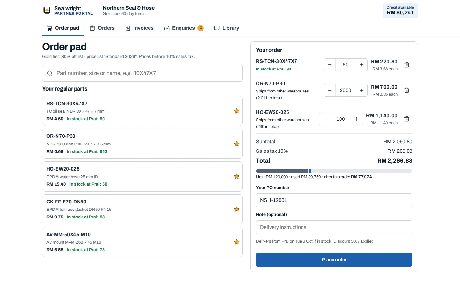Go to the Invoices tab
The width and height of the screenshot is (460, 287).
(139, 28)
